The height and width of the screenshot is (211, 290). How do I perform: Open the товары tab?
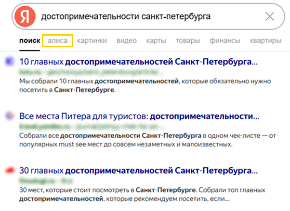click(188, 40)
